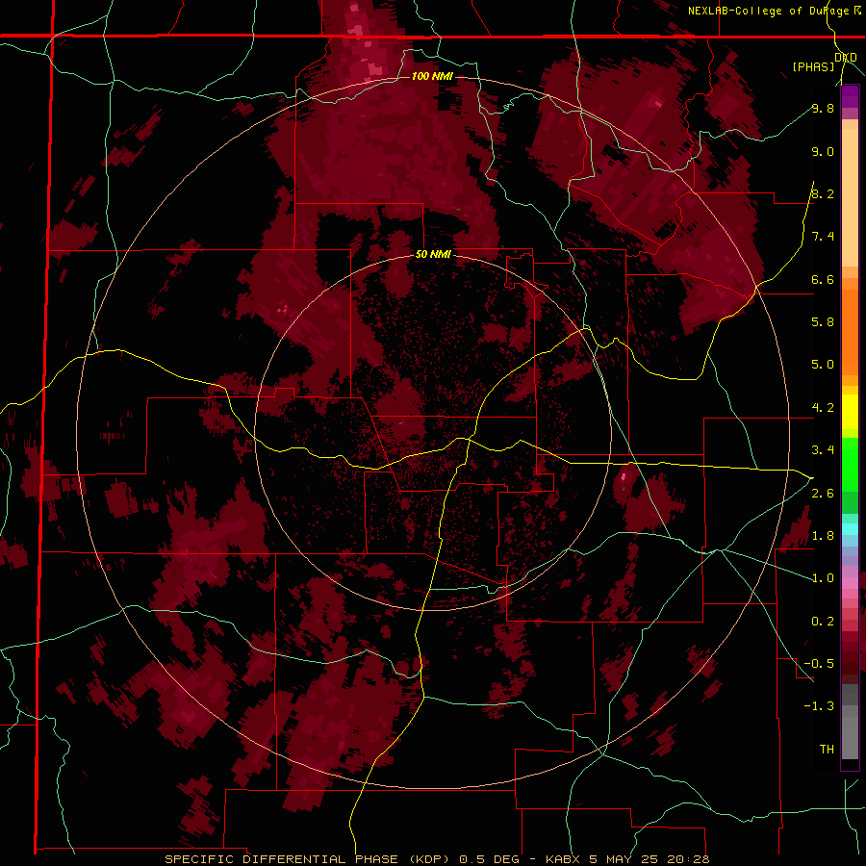Click the 9.8 scale value
Image resolution: width=866 pixels, height=866 pixels.
click(823, 109)
